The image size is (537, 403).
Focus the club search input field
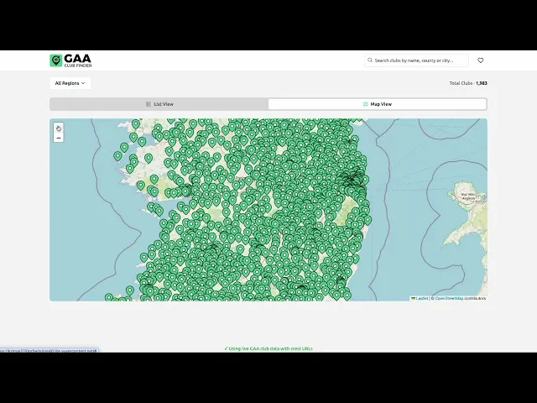click(416, 60)
